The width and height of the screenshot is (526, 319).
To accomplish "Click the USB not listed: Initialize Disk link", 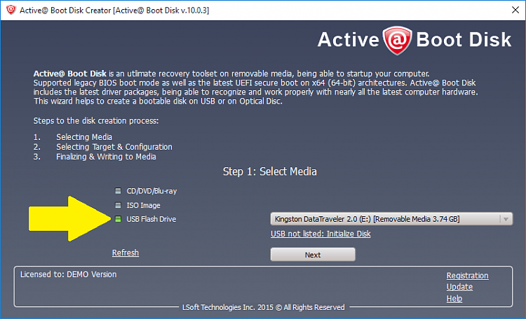I will point(321,234).
